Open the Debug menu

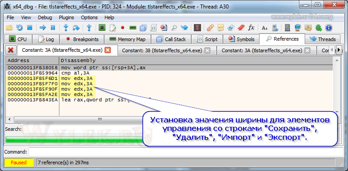pyautogui.click(x=45, y=17)
